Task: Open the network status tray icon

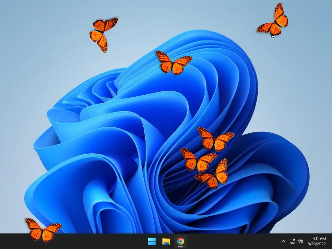Action: (292, 241)
